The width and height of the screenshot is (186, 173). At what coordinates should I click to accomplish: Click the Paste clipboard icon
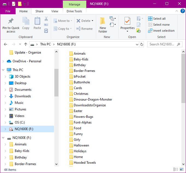pyautogui.click(x=37, y=21)
